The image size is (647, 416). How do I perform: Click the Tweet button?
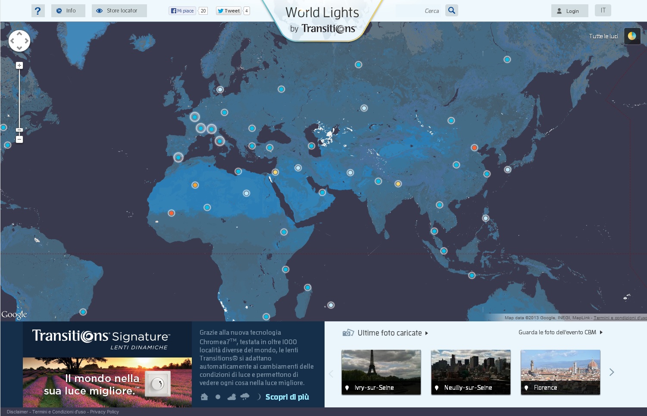[x=229, y=11]
